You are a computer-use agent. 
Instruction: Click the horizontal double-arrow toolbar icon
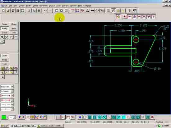tap(92, 11)
